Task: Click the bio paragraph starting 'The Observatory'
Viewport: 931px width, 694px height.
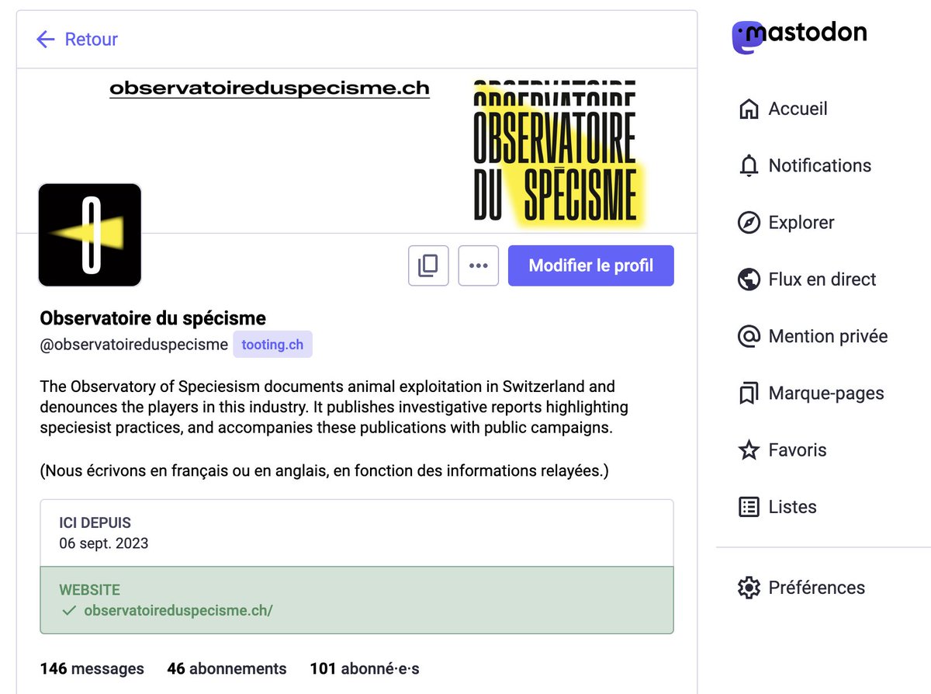Action: point(334,408)
